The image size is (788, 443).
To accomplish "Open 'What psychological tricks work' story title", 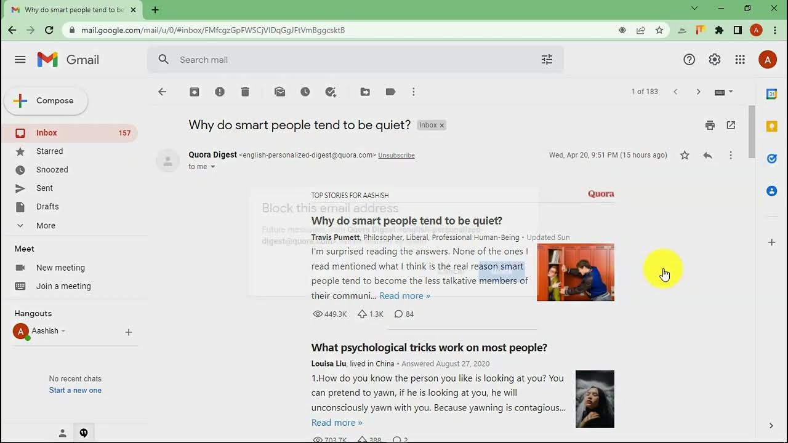I will 429,348.
